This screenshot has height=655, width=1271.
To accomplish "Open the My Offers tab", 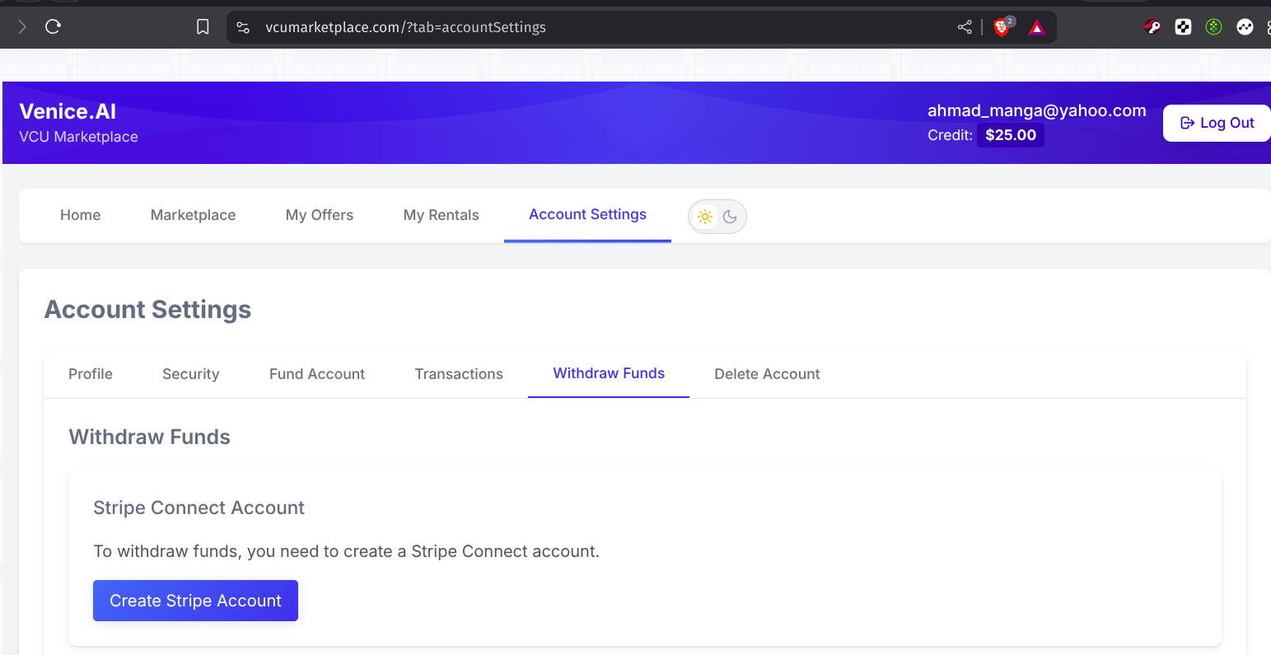I will point(320,215).
